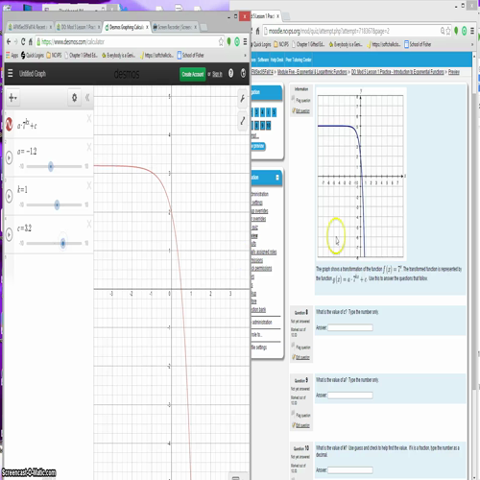Click the red curve color icon of the first expression
This screenshot has width=480, height=480.
[x=9, y=124]
